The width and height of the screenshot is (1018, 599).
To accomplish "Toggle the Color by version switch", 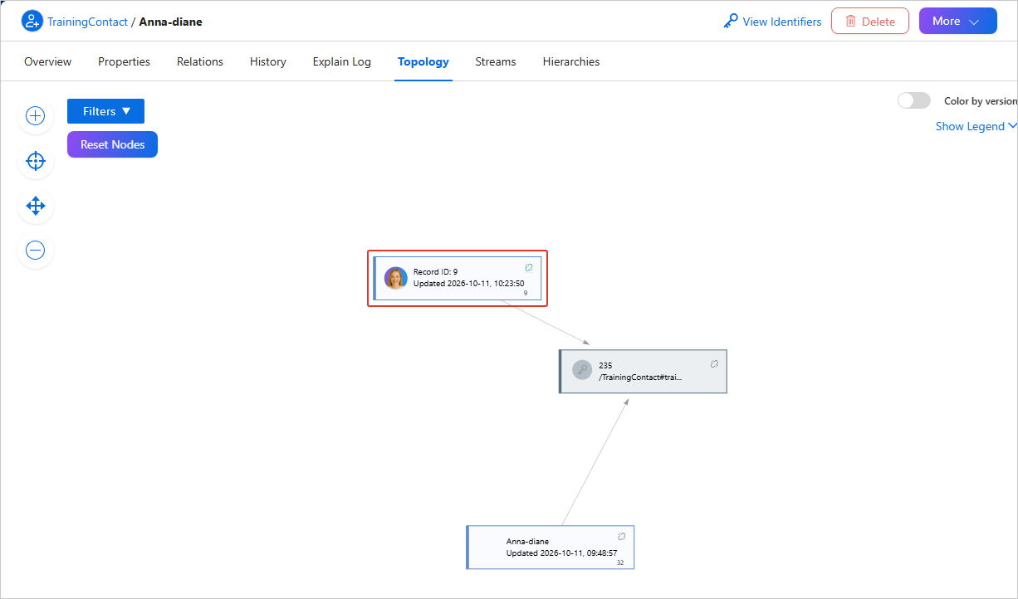I will tap(914, 100).
